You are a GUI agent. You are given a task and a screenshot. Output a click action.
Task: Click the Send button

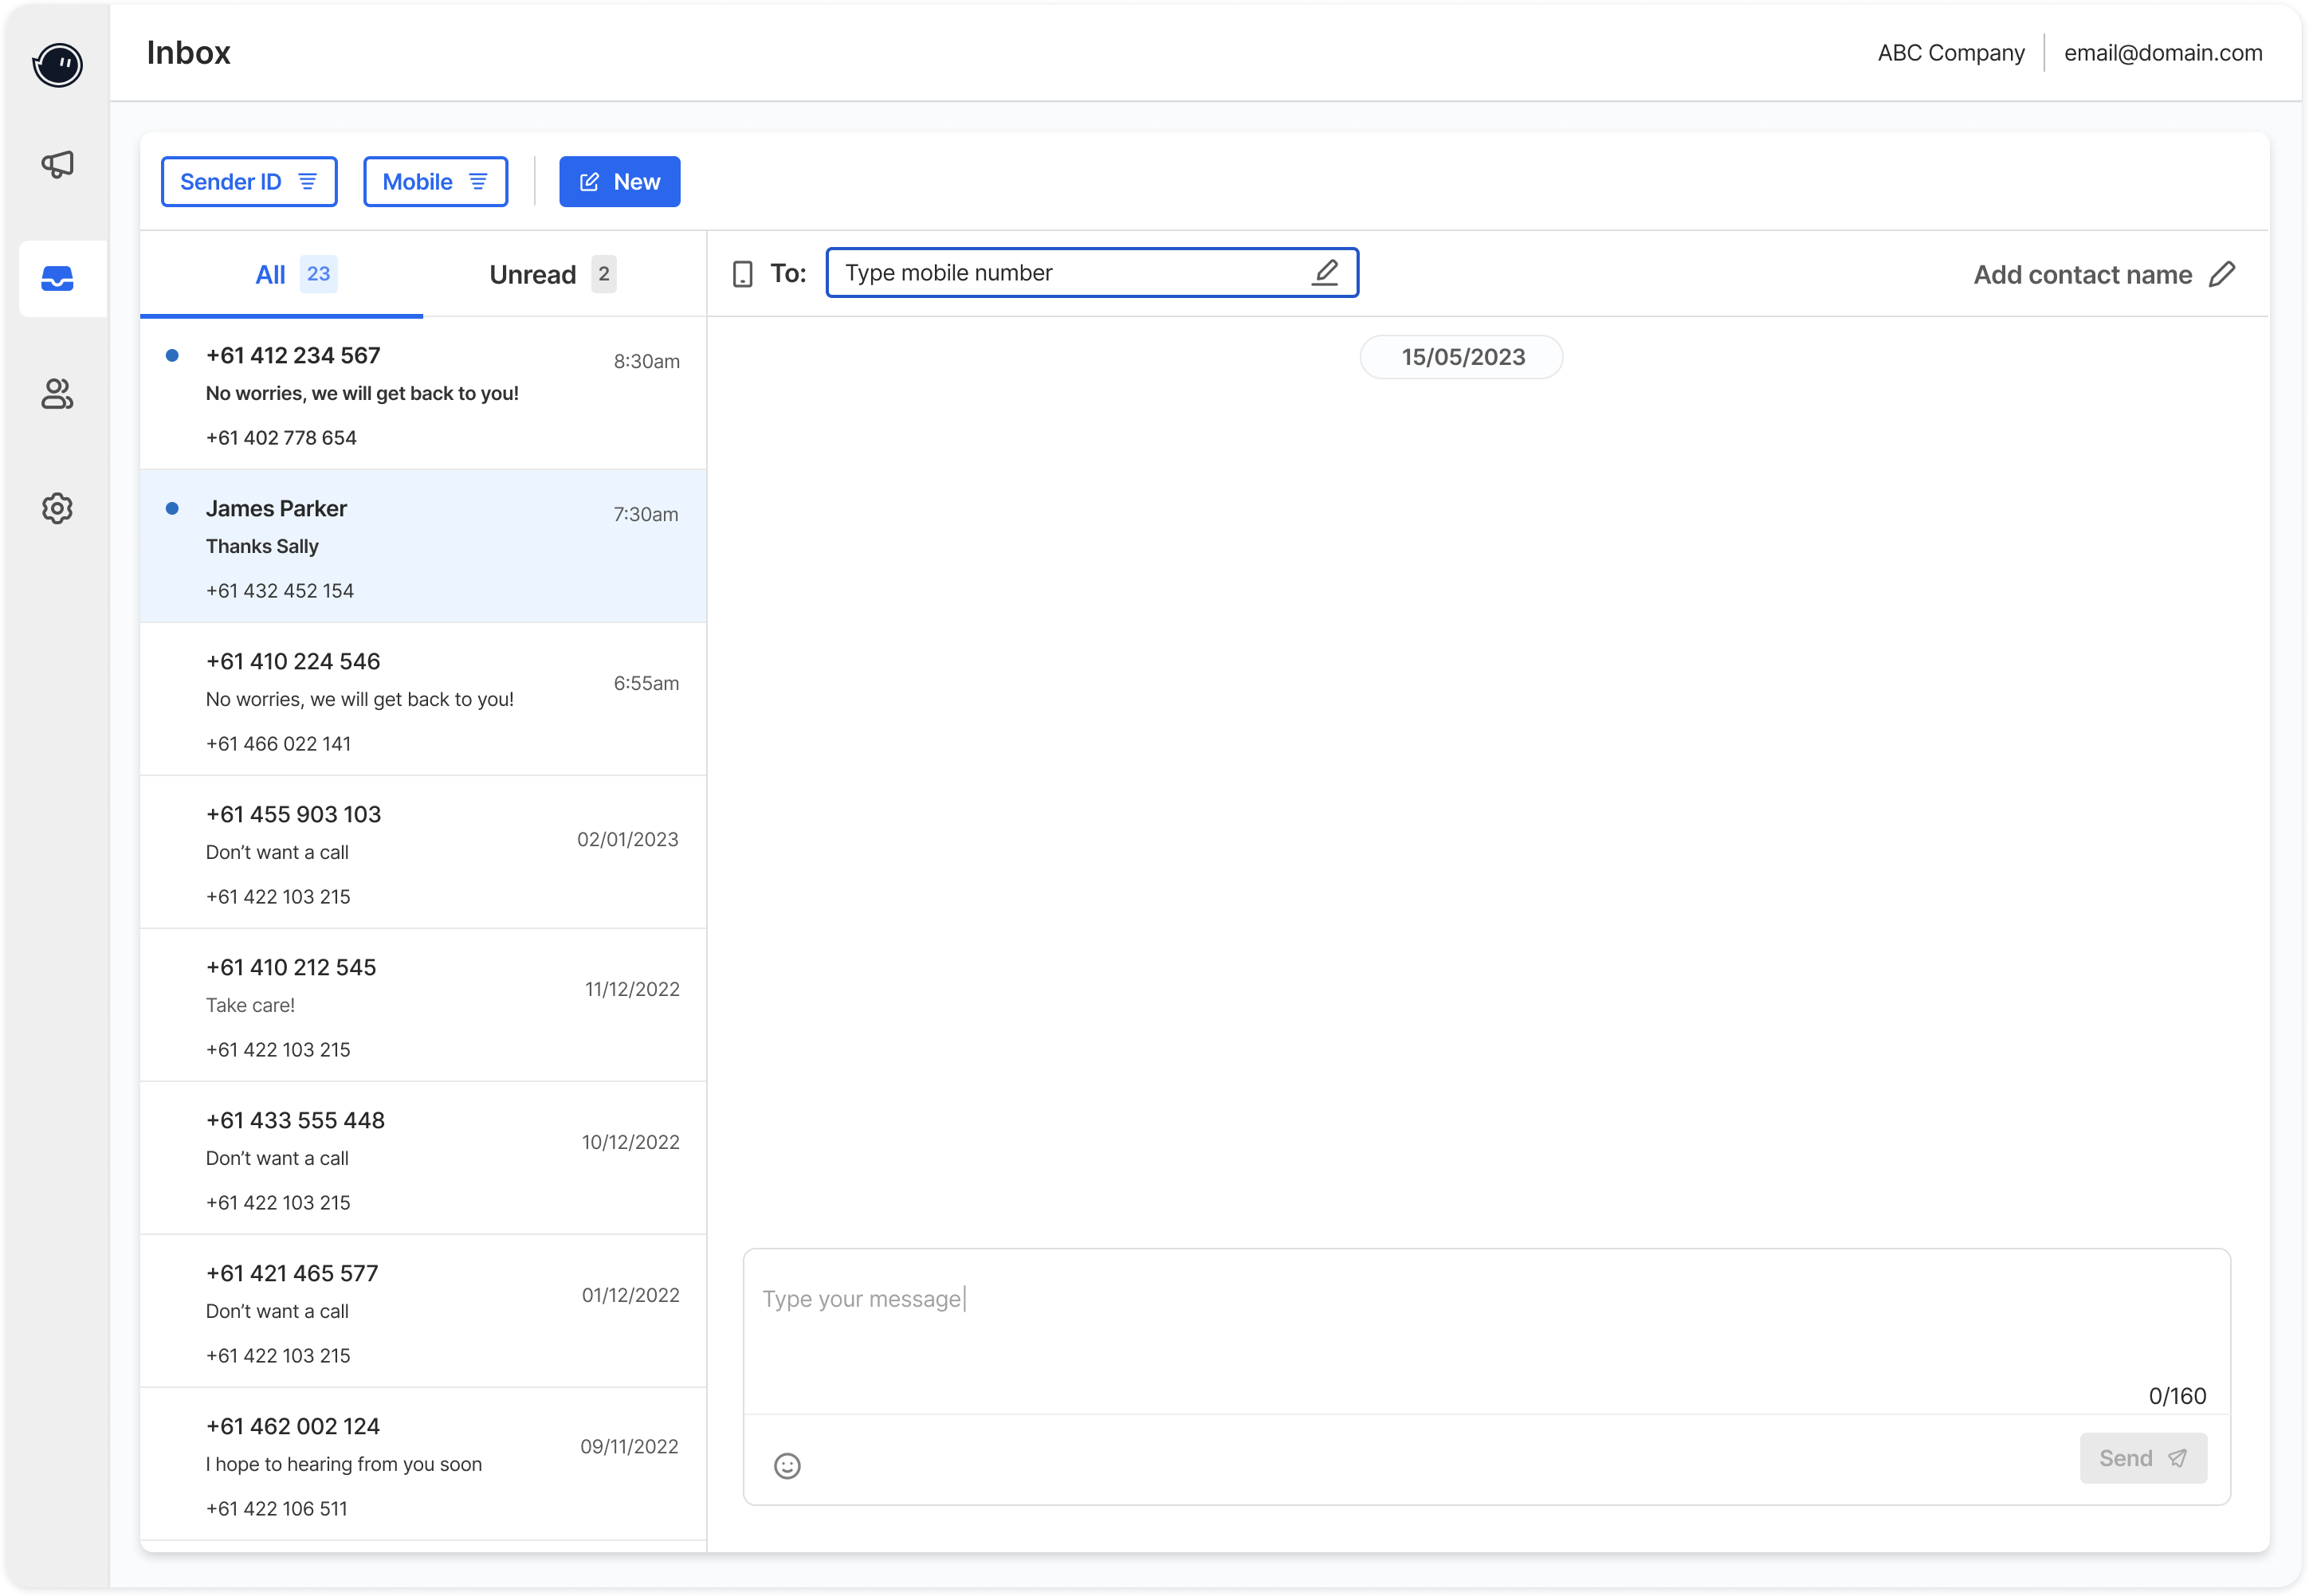pos(2143,1458)
